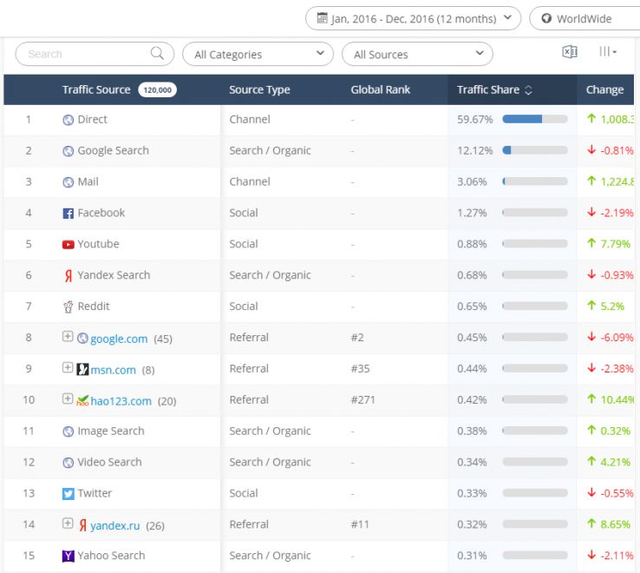640x573 pixels.
Task: Sort by Traffic Share column header
Action: [494, 89]
